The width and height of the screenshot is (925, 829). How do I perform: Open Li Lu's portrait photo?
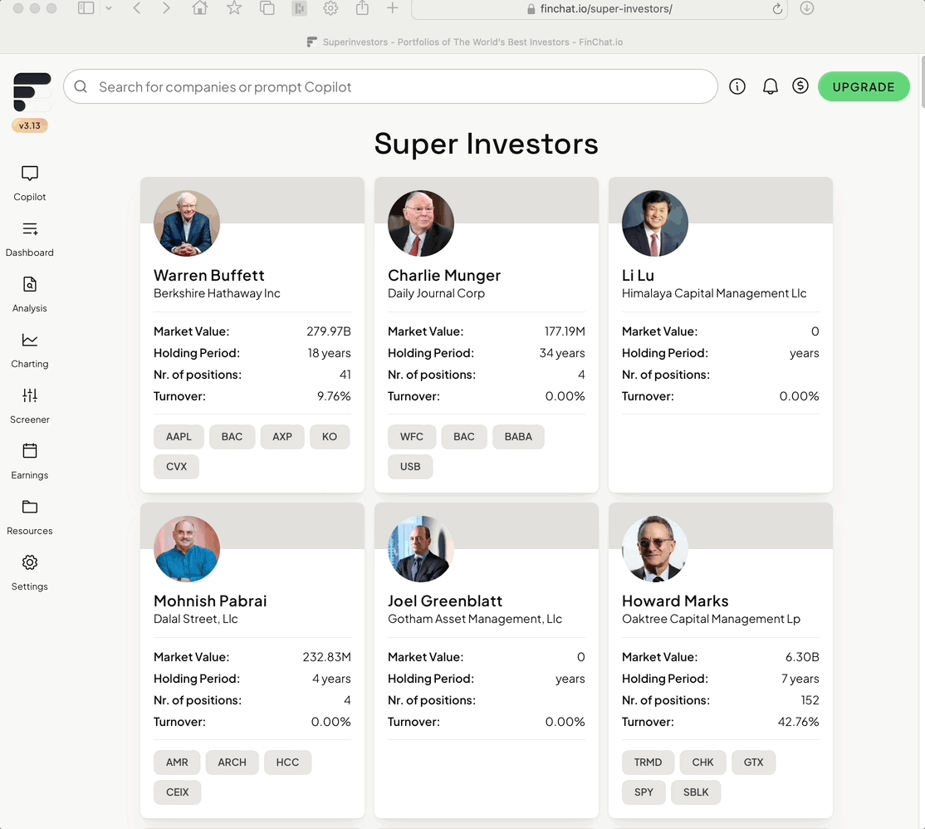pyautogui.click(x=655, y=223)
